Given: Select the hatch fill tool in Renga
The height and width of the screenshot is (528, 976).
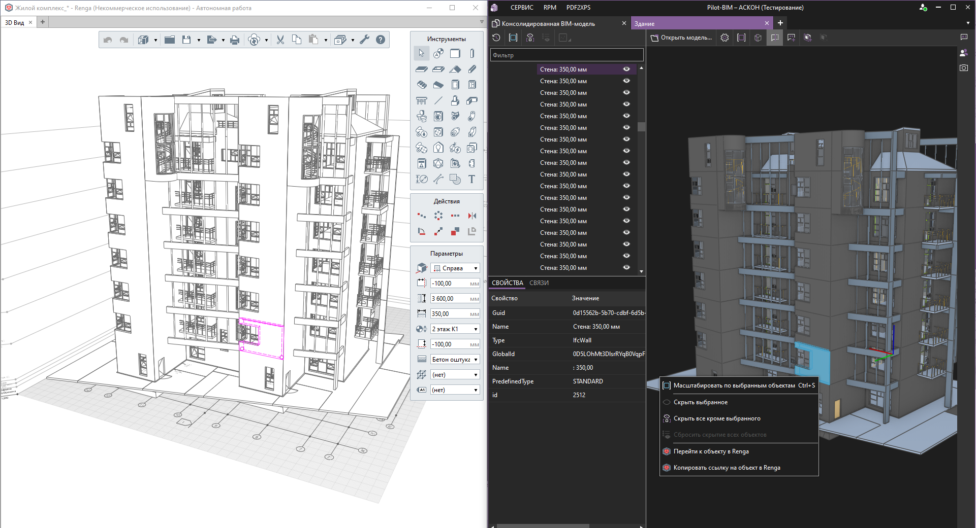Looking at the screenshot, I should 455,179.
